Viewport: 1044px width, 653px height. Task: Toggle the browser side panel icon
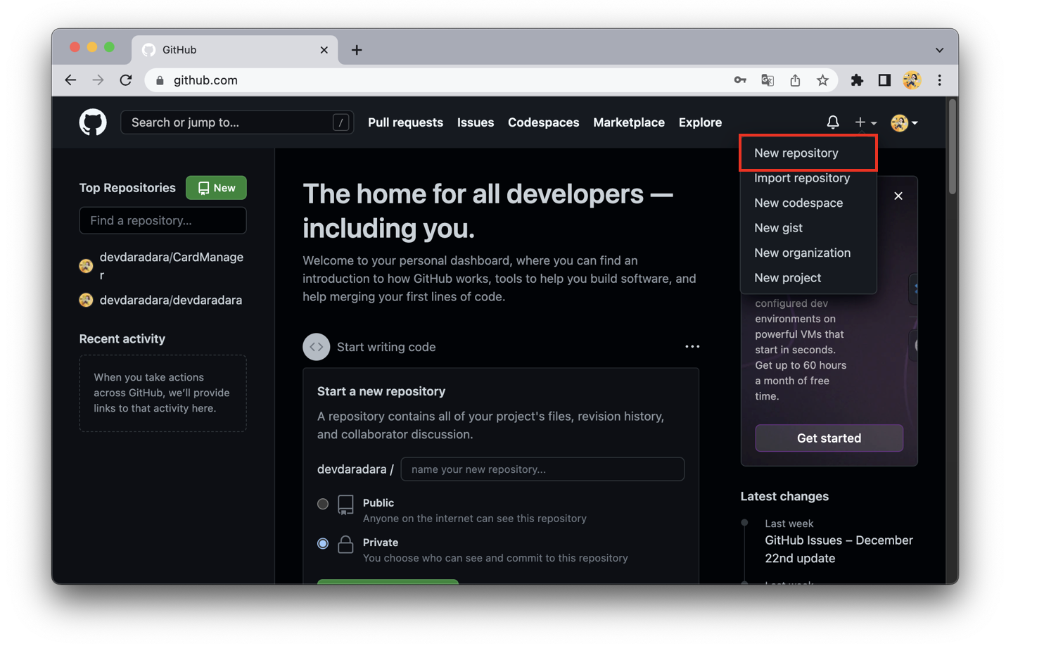point(884,80)
